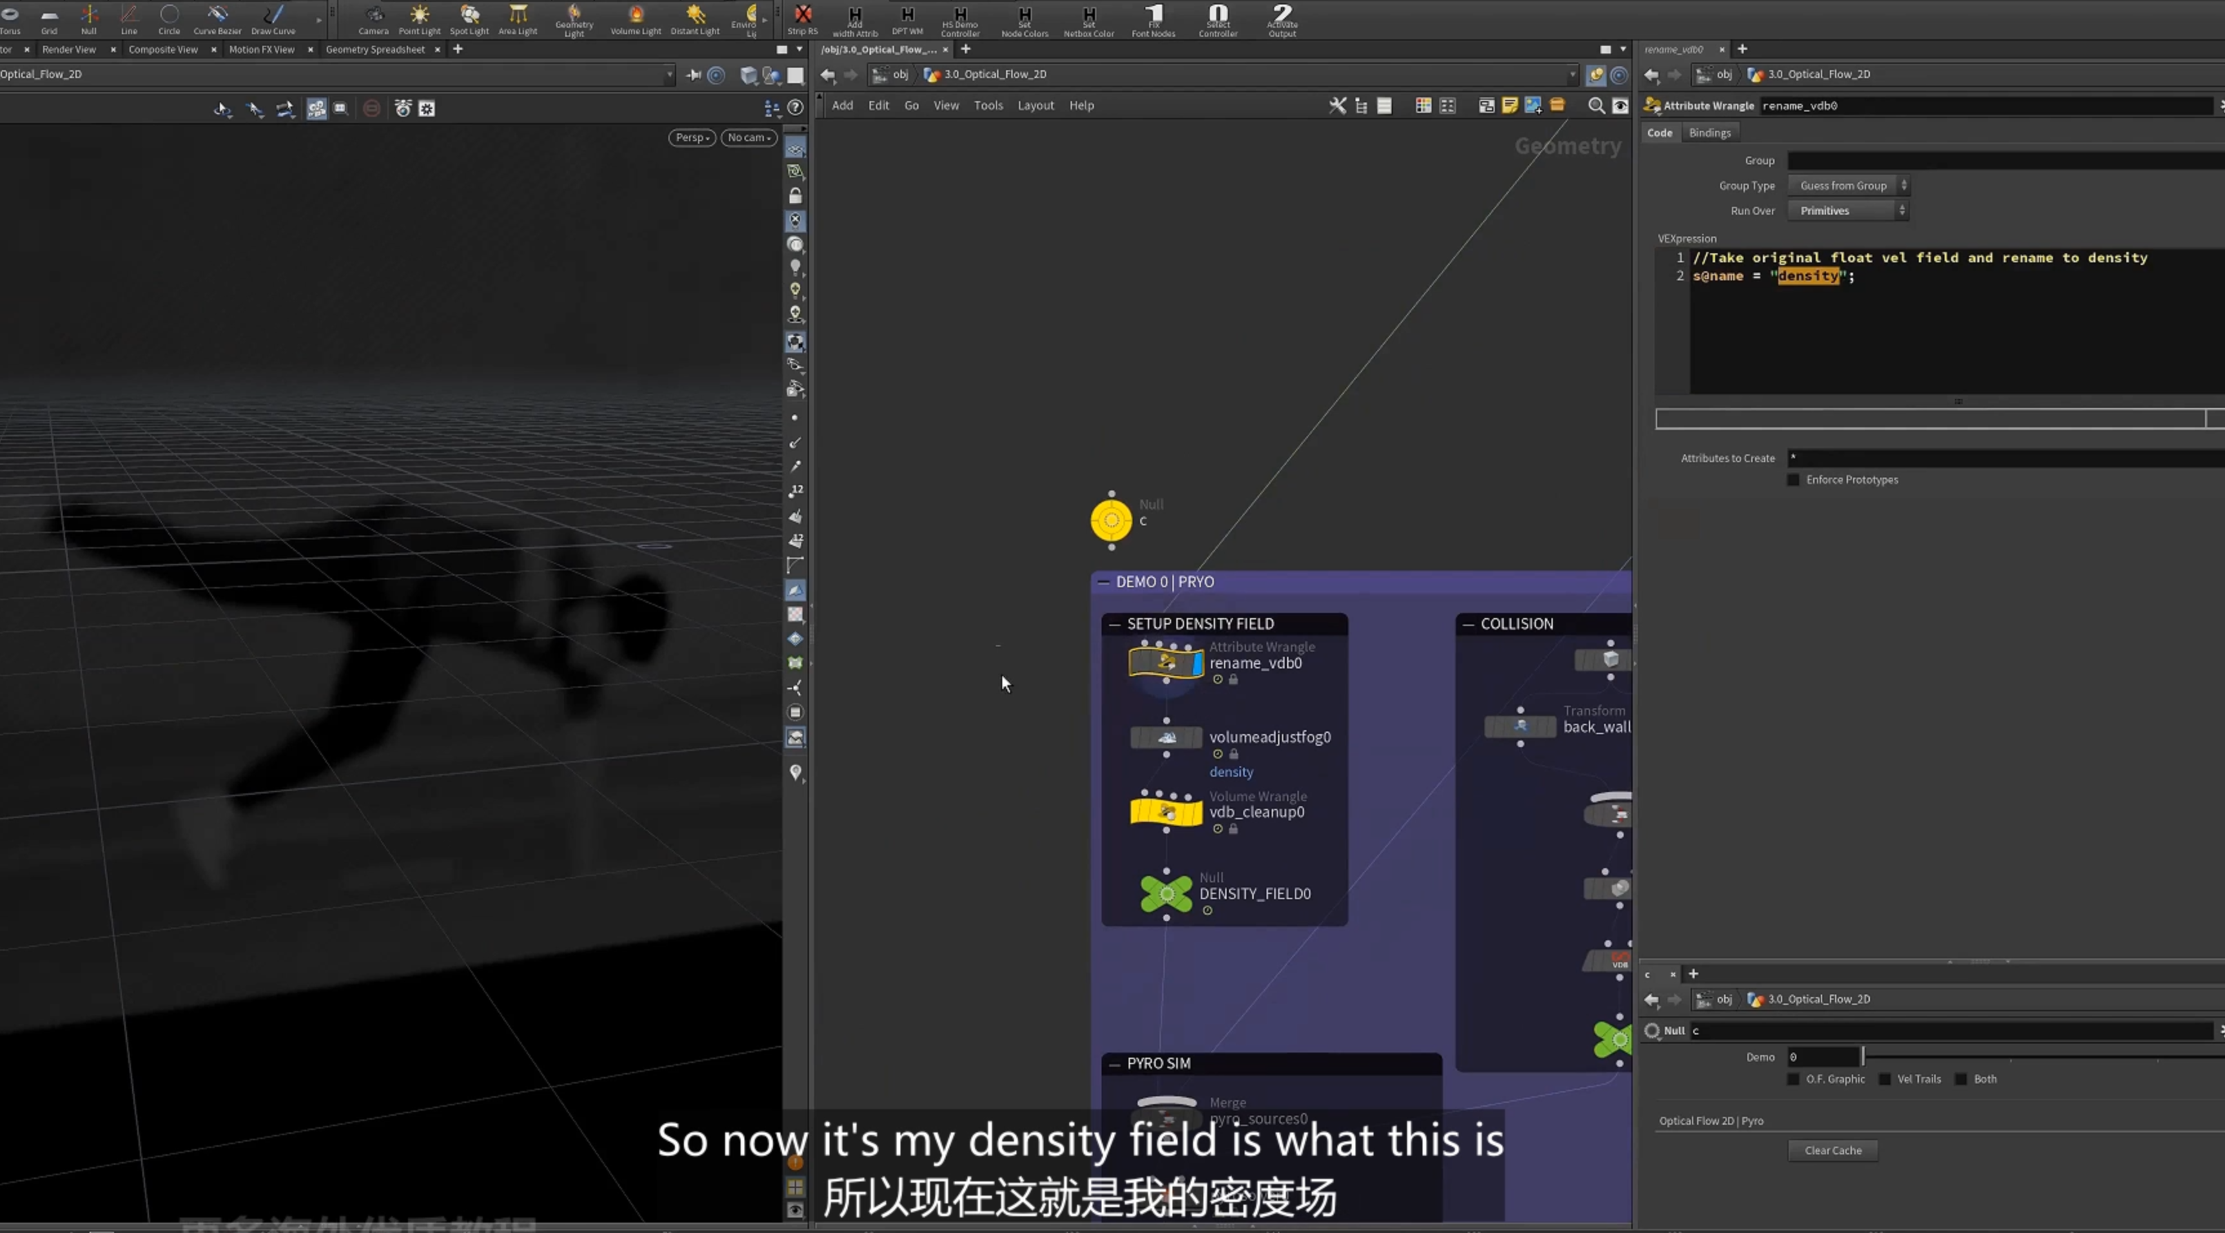The image size is (2225, 1233).
Task: Open the Tools menu in network editor
Action: pos(988,105)
